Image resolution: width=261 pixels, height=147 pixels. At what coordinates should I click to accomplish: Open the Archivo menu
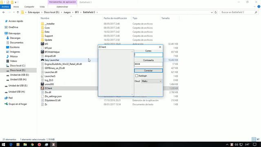coord(5,7)
